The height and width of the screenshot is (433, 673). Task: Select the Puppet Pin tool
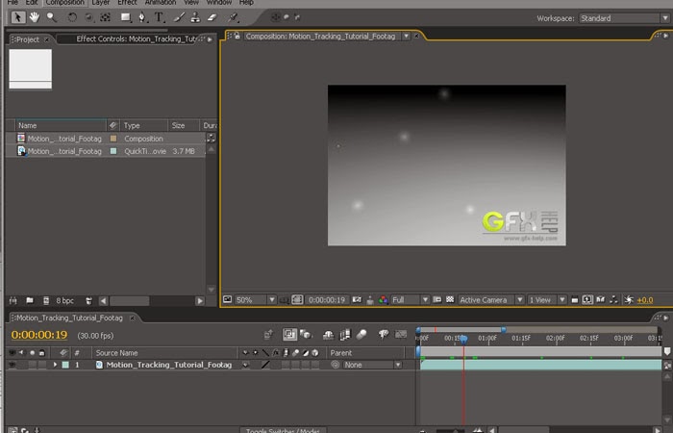[233, 17]
